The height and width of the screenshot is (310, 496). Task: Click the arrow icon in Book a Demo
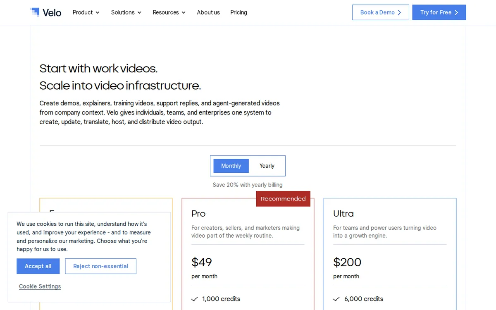click(x=400, y=12)
